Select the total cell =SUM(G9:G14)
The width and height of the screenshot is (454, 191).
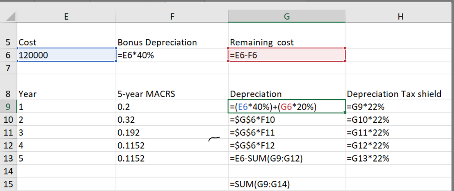286,184
